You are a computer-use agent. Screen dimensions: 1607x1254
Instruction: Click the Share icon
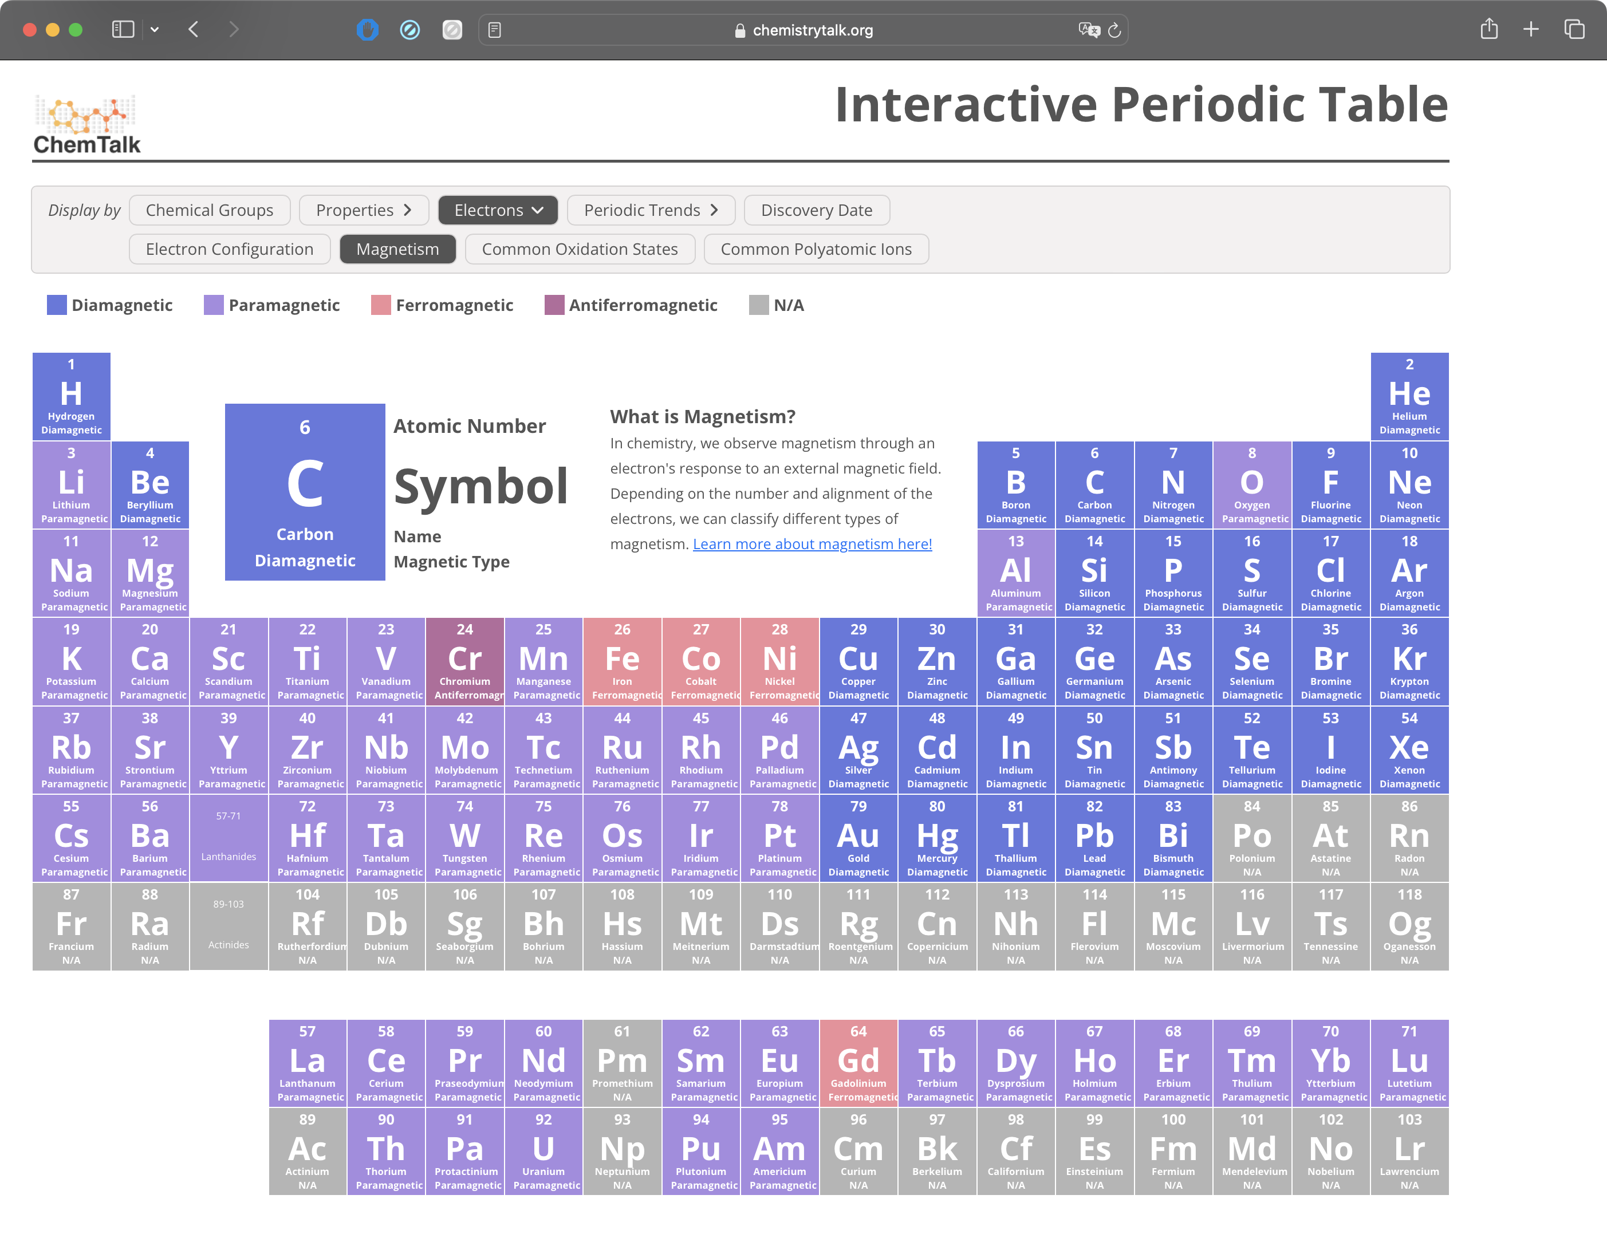coord(1489,29)
